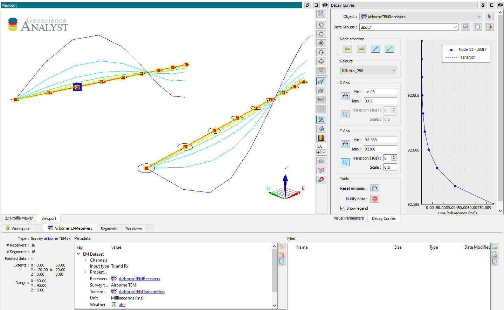The height and width of the screenshot is (310, 504).
Task: Open the Visual Parameters tab
Action: [x=349, y=218]
